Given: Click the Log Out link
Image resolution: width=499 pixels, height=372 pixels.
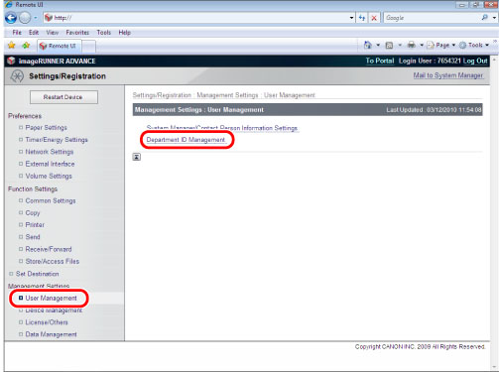Looking at the screenshot, I should click(475, 61).
